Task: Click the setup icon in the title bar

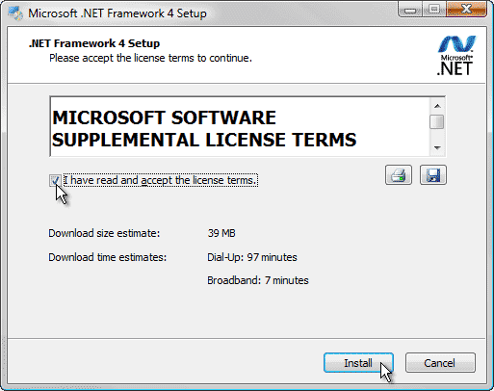Action: [x=15, y=13]
